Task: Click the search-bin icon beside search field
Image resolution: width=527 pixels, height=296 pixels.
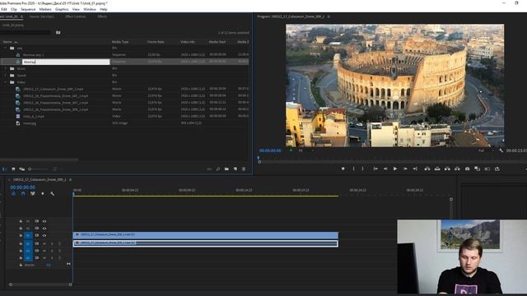Action: [x=58, y=33]
